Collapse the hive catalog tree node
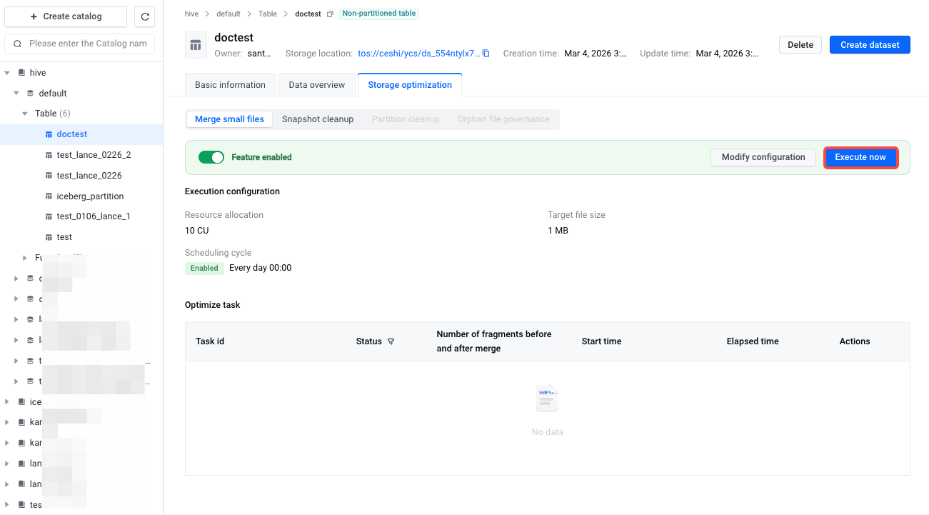Image resolution: width=929 pixels, height=515 pixels. [x=7, y=73]
